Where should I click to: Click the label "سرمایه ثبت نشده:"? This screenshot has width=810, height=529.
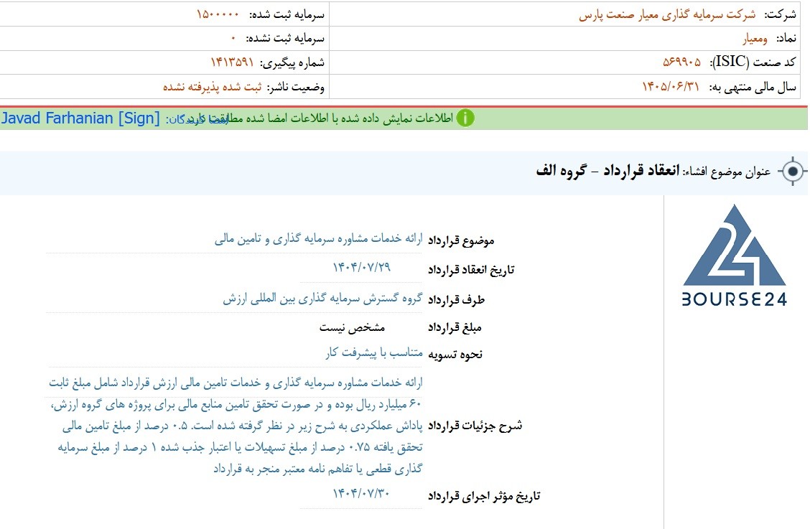click(x=284, y=38)
